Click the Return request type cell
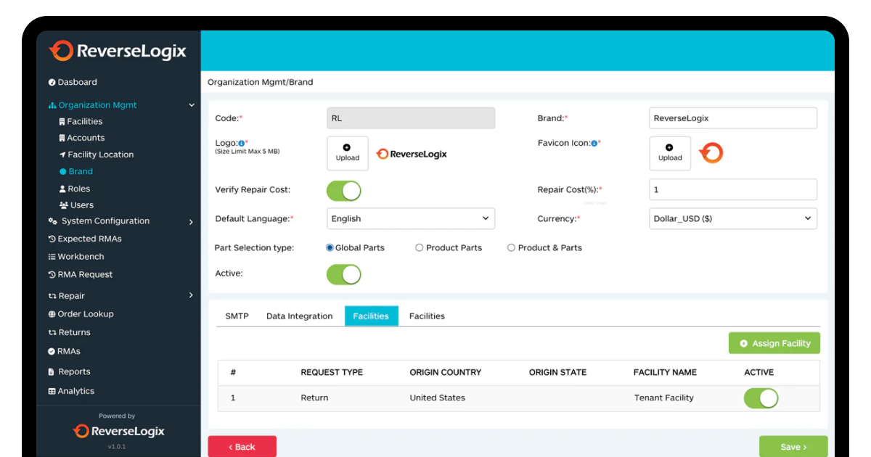Screen dimensions: 871x457 314,398
